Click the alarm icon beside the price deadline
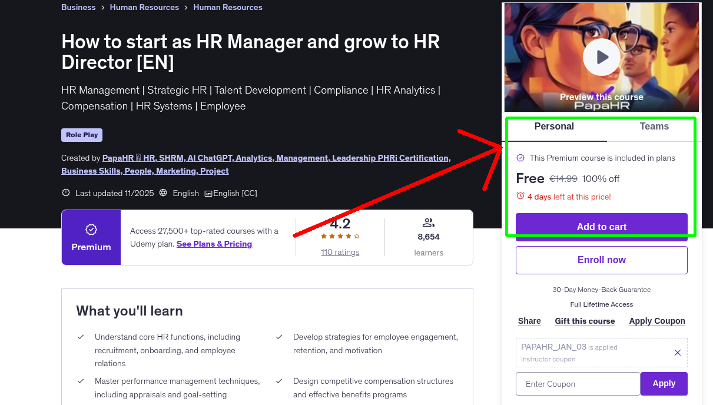This screenshot has height=405, width=713. 520,197
